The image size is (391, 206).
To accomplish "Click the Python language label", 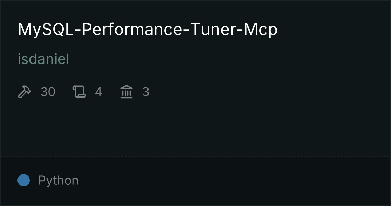I will 58,181.
